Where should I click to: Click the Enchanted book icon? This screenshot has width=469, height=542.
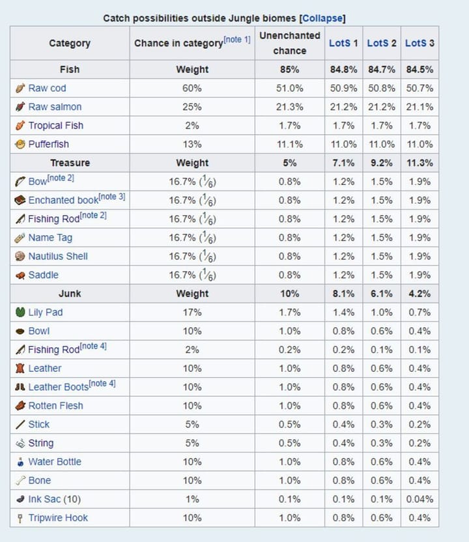tap(20, 200)
